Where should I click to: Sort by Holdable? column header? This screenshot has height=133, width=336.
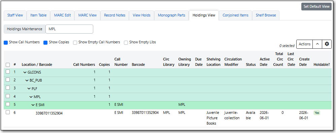point(322,64)
